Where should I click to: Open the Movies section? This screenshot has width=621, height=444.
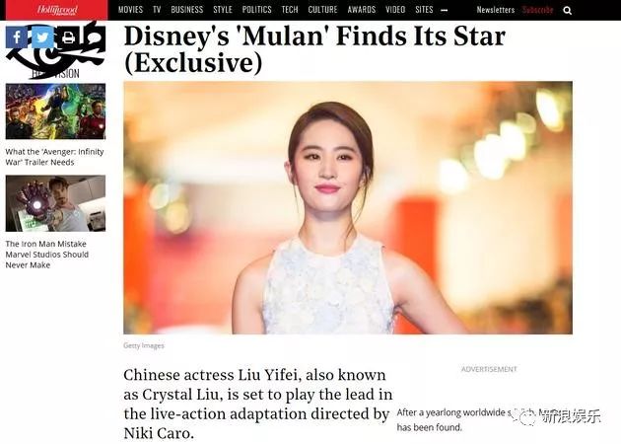[x=130, y=10]
